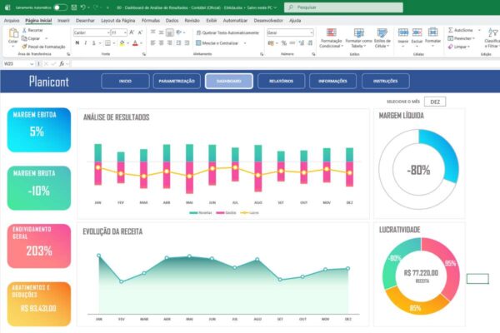Toggle the AutoSave switch
This screenshot has height=333, width=500.
coord(60,7)
